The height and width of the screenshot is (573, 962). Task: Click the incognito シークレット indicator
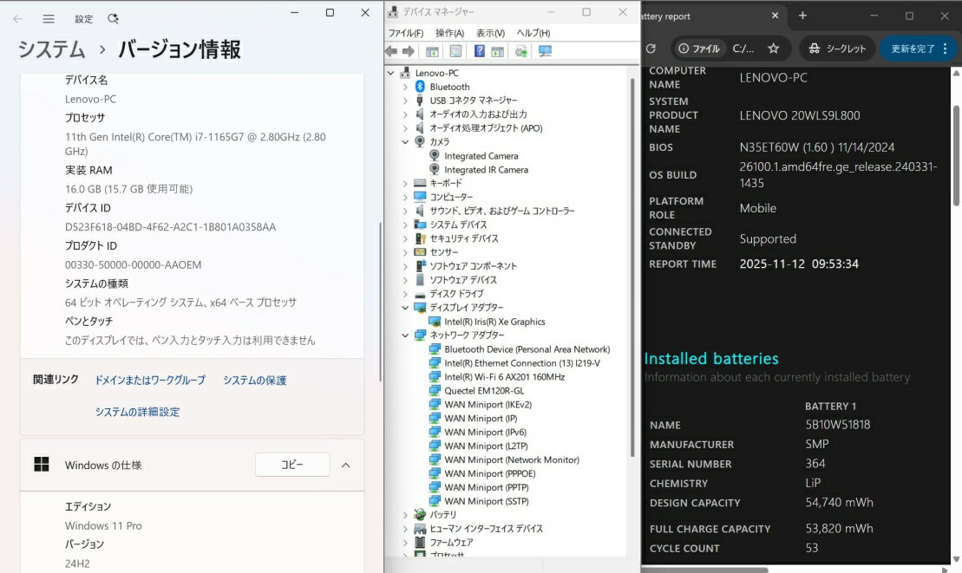click(836, 49)
